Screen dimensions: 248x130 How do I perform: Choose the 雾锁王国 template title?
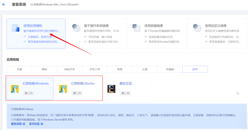coord(125,83)
